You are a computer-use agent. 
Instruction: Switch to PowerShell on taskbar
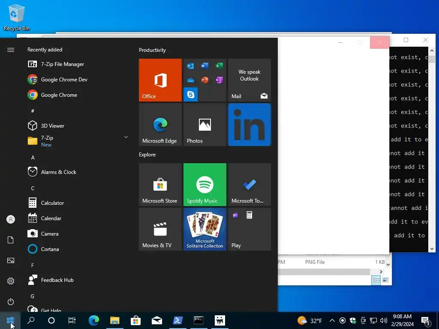coord(178,320)
